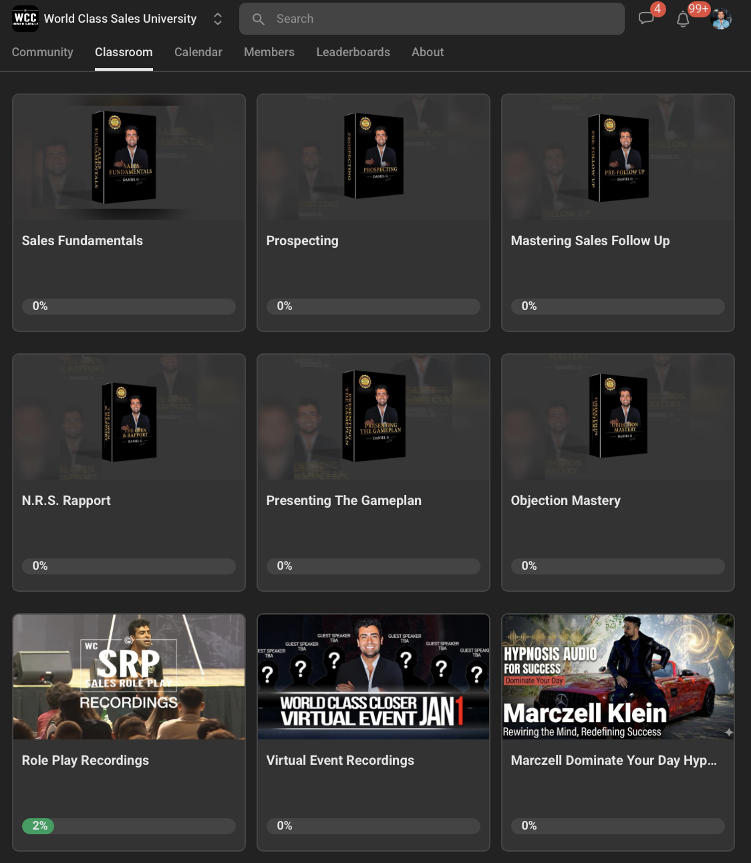Image resolution: width=751 pixels, height=863 pixels.
Task: Click the Role Play Recordings 2% progress bar
Action: pos(129,826)
